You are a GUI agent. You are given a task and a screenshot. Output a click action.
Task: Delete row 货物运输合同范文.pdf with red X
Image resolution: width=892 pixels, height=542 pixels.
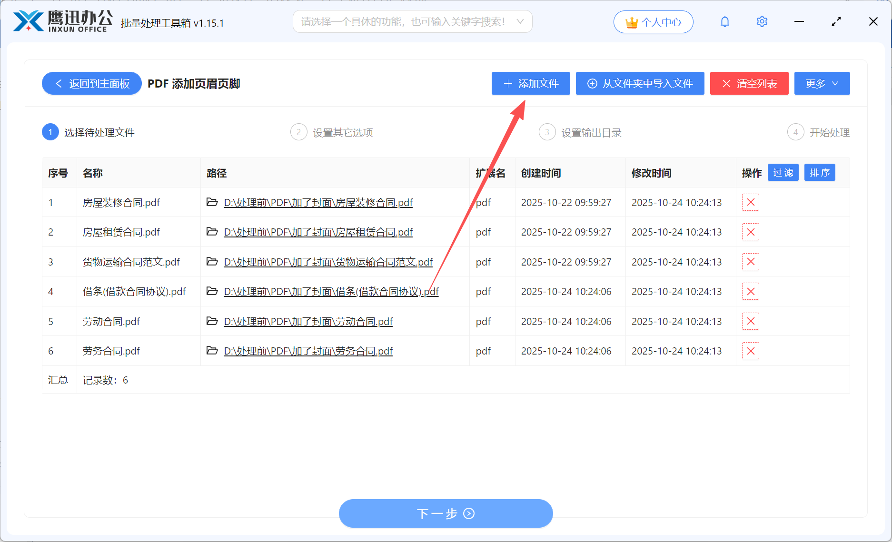click(751, 262)
